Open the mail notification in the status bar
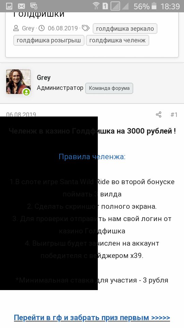The height and width of the screenshot is (328, 184). pyautogui.click(x=21, y=6)
